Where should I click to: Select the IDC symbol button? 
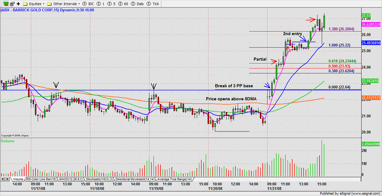[x=88, y=4]
